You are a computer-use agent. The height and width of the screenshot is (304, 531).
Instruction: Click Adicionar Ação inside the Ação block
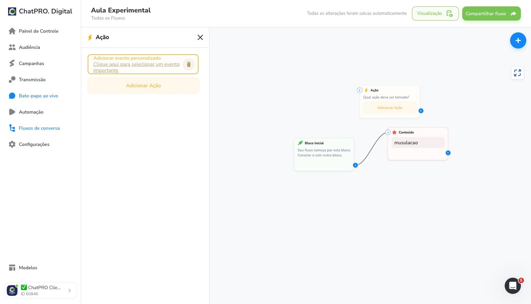point(390,108)
